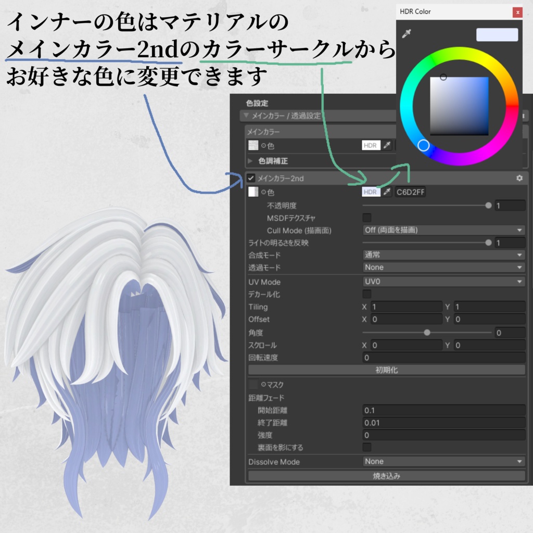Expand the 色調補正 foldout
533x533 pixels.
point(250,161)
